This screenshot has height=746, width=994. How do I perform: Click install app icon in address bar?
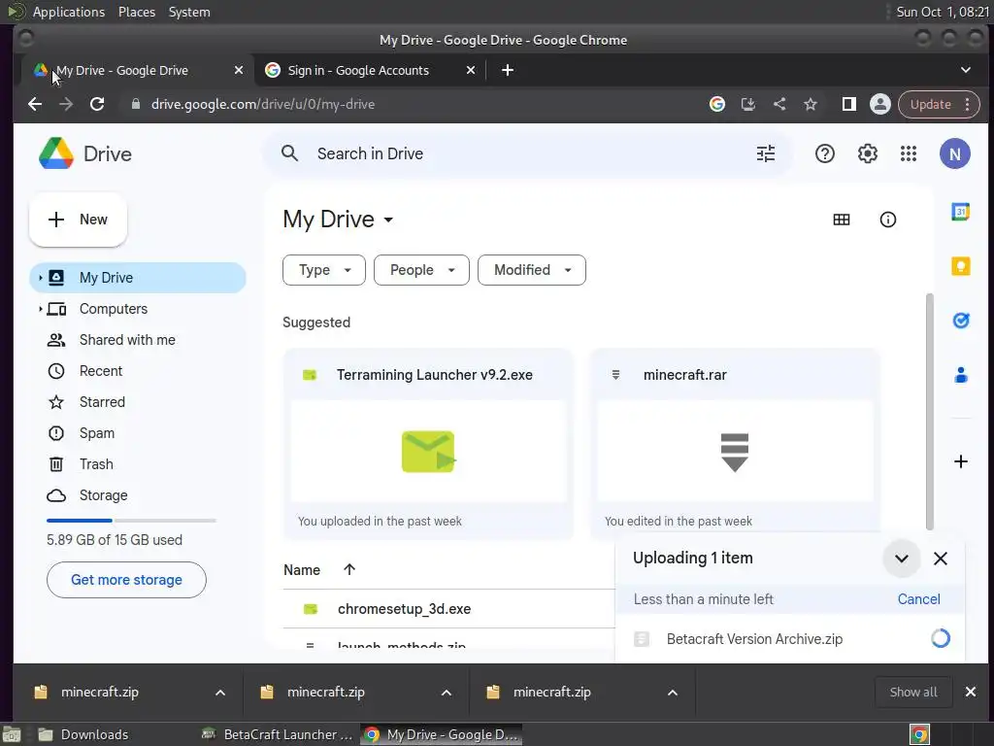[748, 104]
